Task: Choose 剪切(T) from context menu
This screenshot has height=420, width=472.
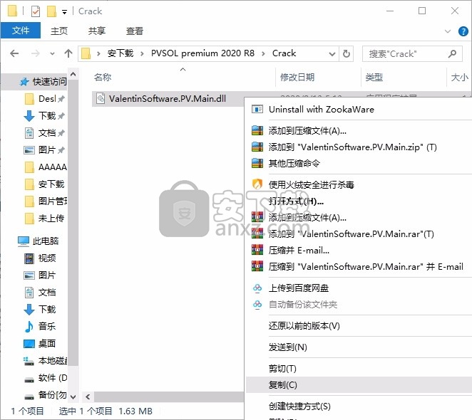Action: click(x=359, y=368)
